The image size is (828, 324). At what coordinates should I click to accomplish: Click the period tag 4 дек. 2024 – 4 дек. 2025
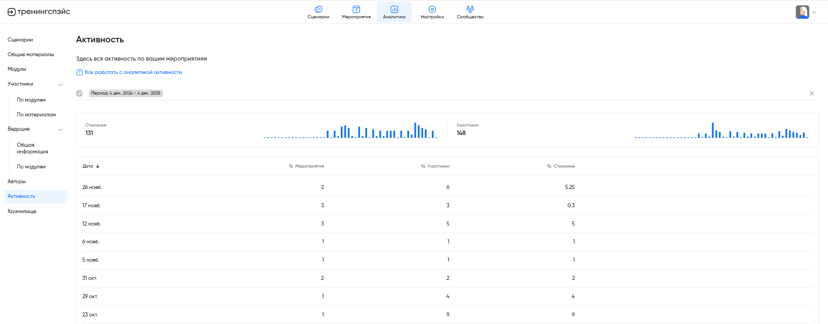(x=126, y=93)
